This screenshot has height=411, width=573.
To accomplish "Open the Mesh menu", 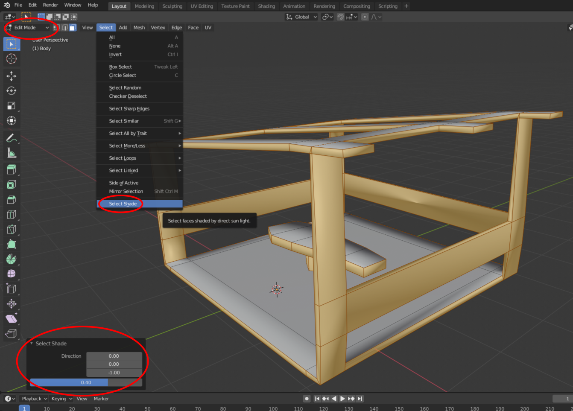I will click(139, 27).
